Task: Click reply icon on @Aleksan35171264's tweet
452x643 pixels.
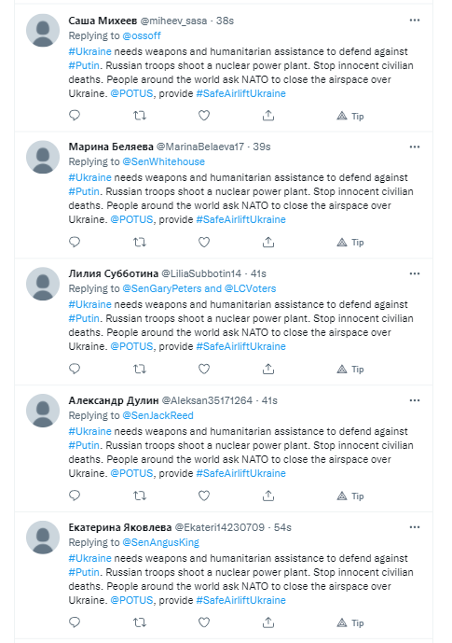Action: pos(75,496)
